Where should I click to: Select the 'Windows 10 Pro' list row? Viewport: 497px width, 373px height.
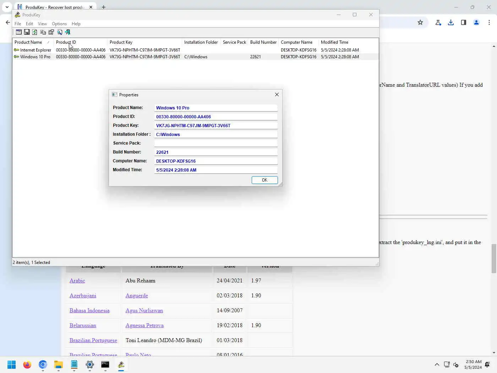tap(195, 57)
